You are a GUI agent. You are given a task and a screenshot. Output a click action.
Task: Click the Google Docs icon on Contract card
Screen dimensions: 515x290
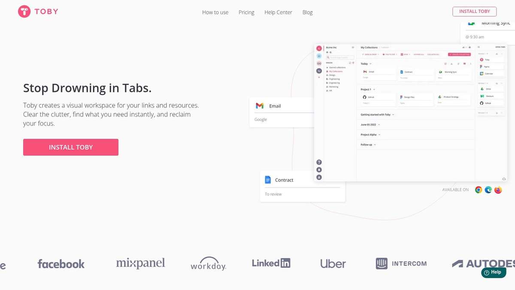[268, 180]
